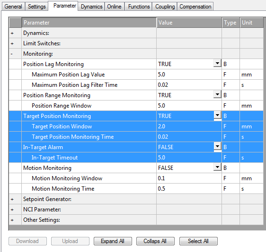The width and height of the screenshot is (266, 252).
Task: Select the Maximum Position Lag Value label
Action: coord(68,75)
